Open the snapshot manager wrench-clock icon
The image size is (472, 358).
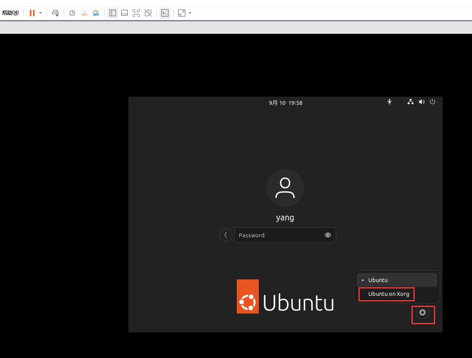coord(96,13)
